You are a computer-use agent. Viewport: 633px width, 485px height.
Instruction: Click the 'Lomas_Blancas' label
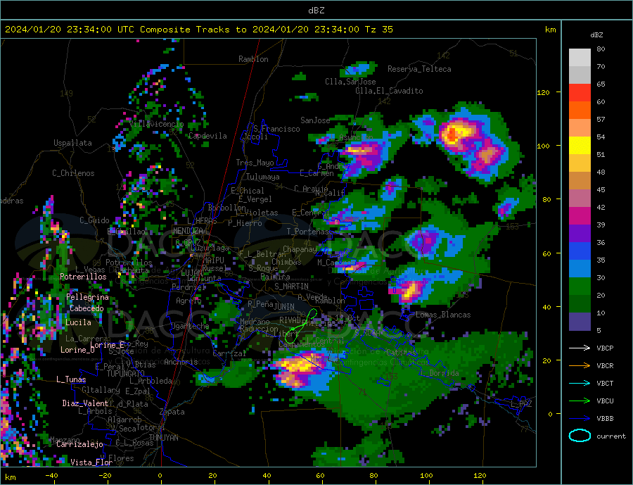[443, 315]
